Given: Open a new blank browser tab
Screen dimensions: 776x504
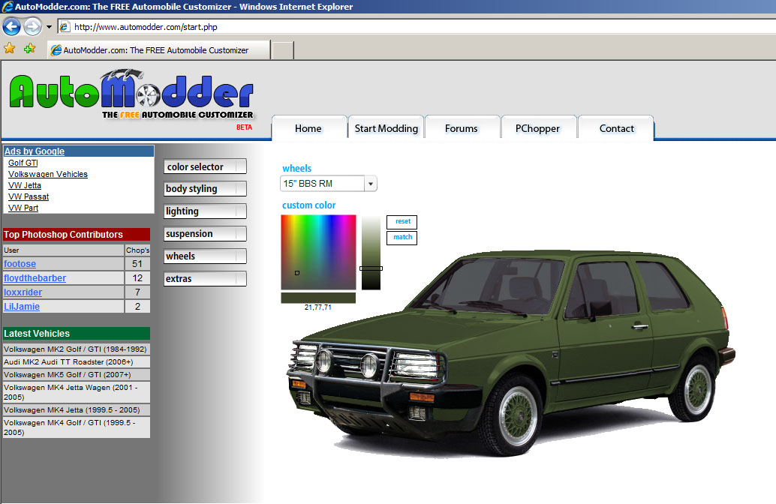Looking at the screenshot, I should pos(283,50).
